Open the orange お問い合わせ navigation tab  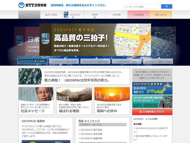(161, 15)
